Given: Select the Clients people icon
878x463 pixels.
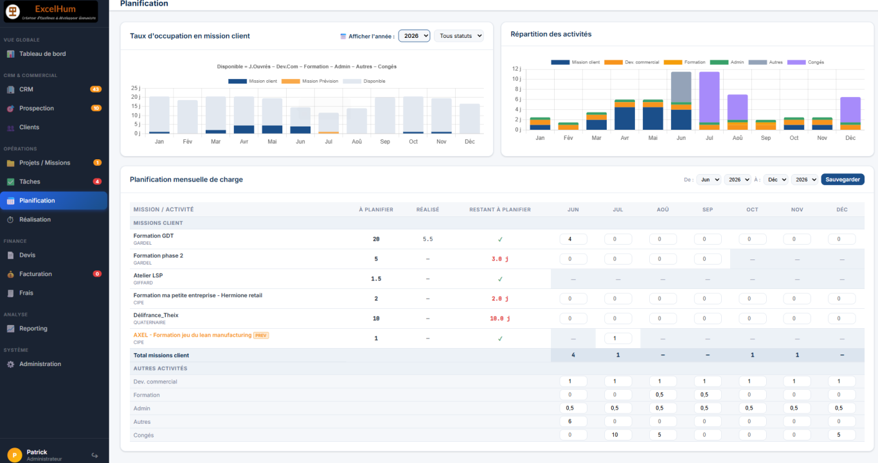Looking at the screenshot, I should (x=10, y=127).
